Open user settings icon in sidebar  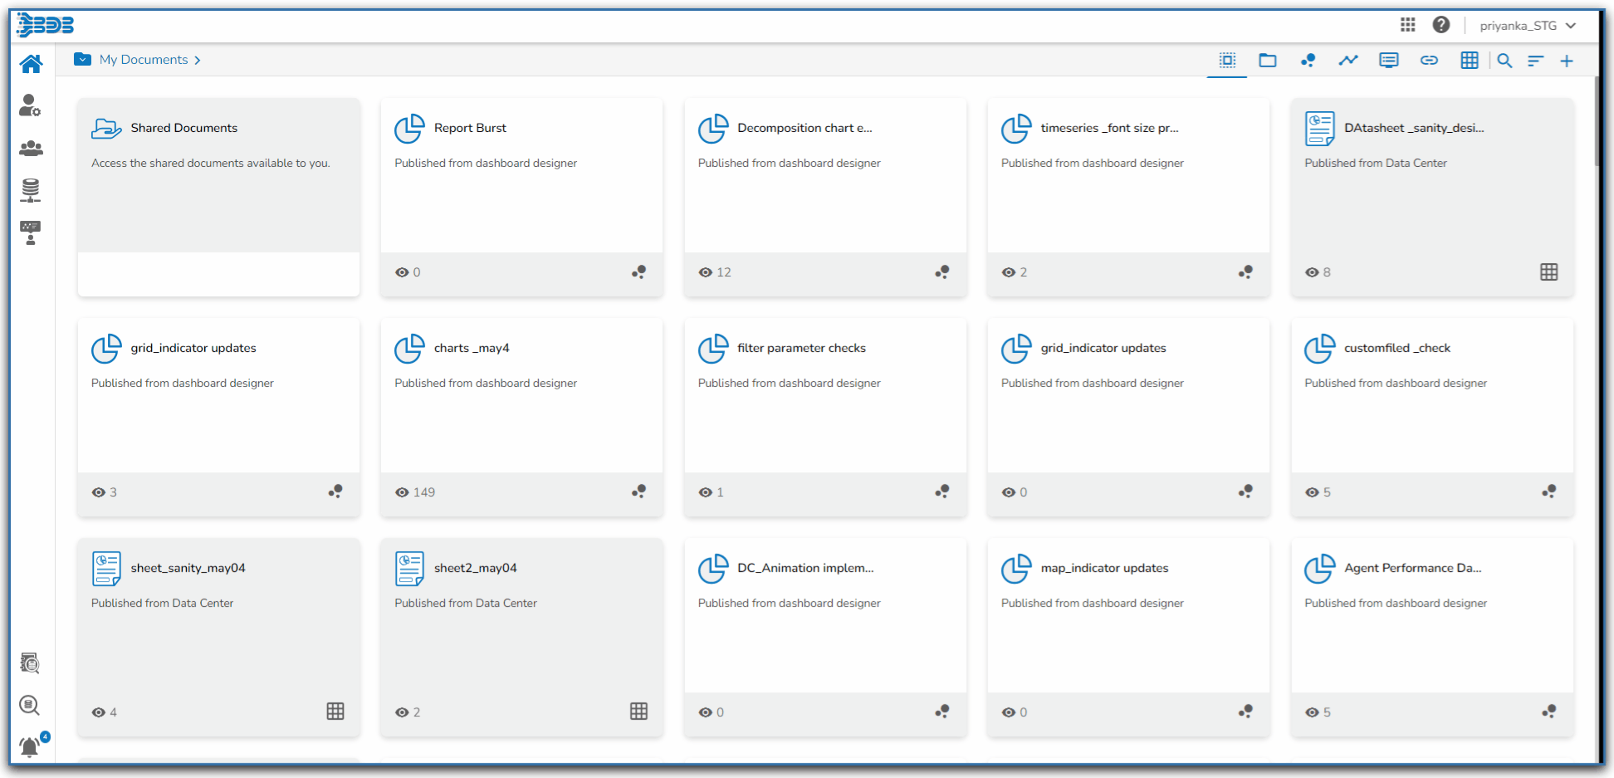coord(30,105)
